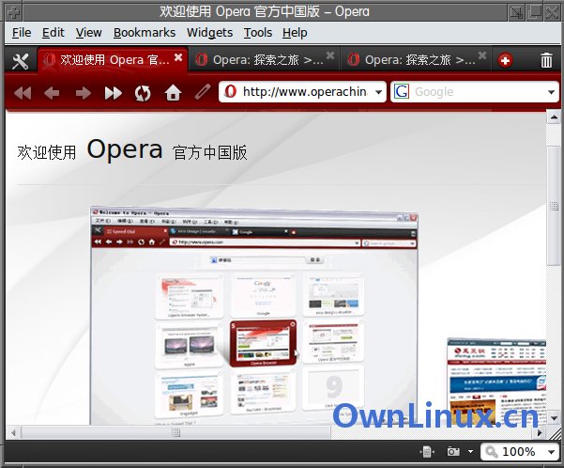Click the http://www.operachin address field
Image resolution: width=564 pixels, height=468 pixels.
[304, 92]
